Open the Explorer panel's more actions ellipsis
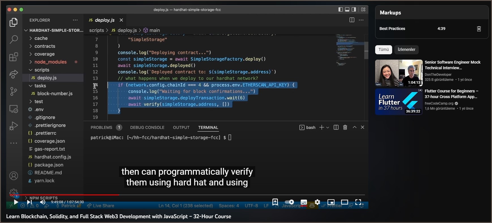 tap(75, 20)
